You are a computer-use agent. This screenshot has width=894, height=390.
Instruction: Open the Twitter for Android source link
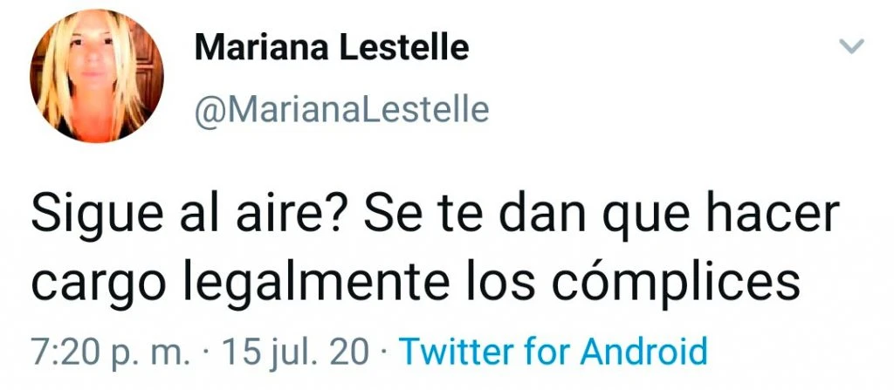(553, 352)
